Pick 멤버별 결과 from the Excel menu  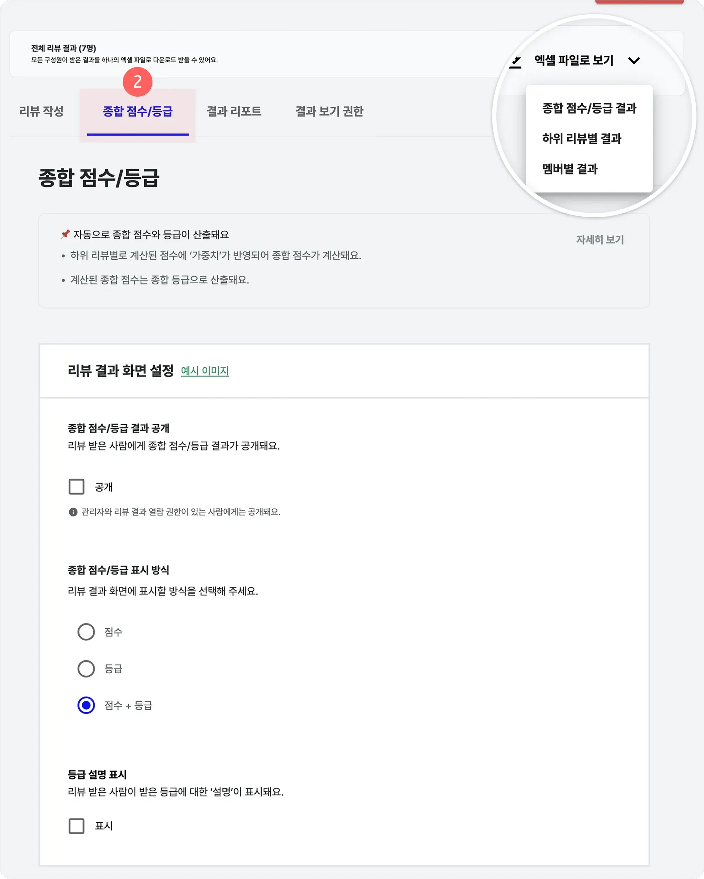click(x=570, y=169)
